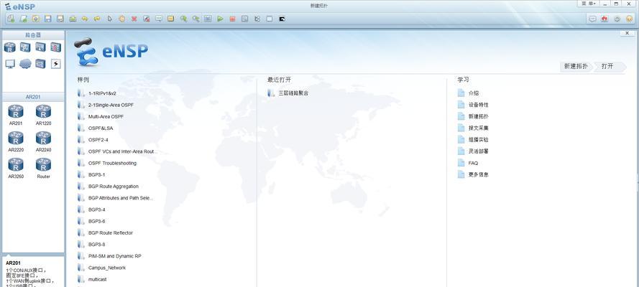The width and height of the screenshot is (639, 287).
Task: Select the Text note tool
Action: point(159,19)
